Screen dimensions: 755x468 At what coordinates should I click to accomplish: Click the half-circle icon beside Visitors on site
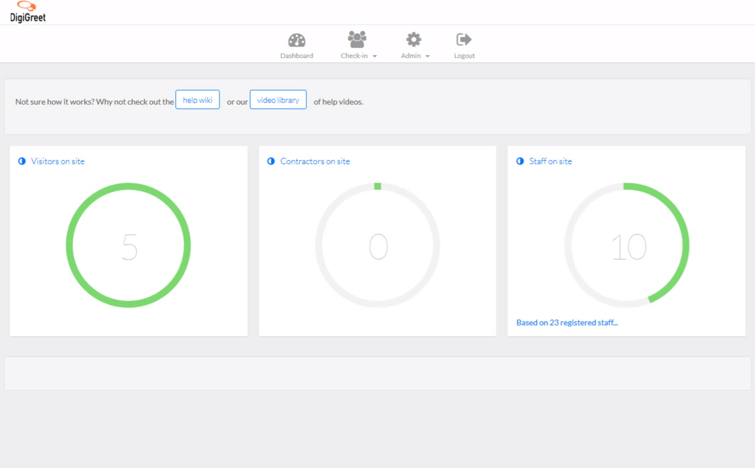pos(21,161)
